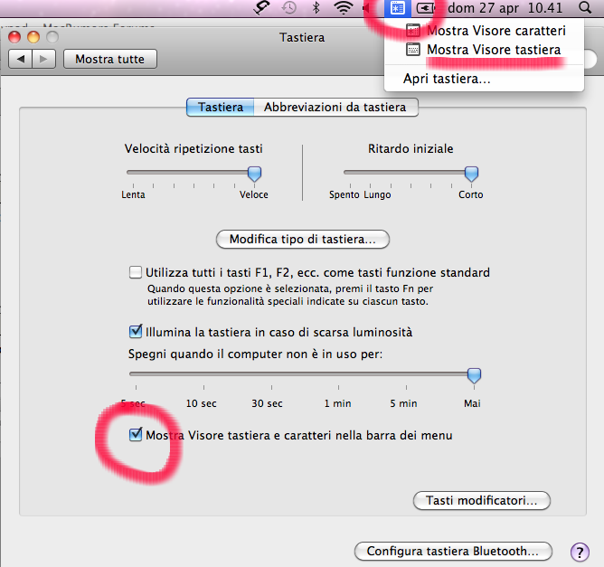Click the sync menu bar icon
604x567 pixels.
[x=261, y=8]
